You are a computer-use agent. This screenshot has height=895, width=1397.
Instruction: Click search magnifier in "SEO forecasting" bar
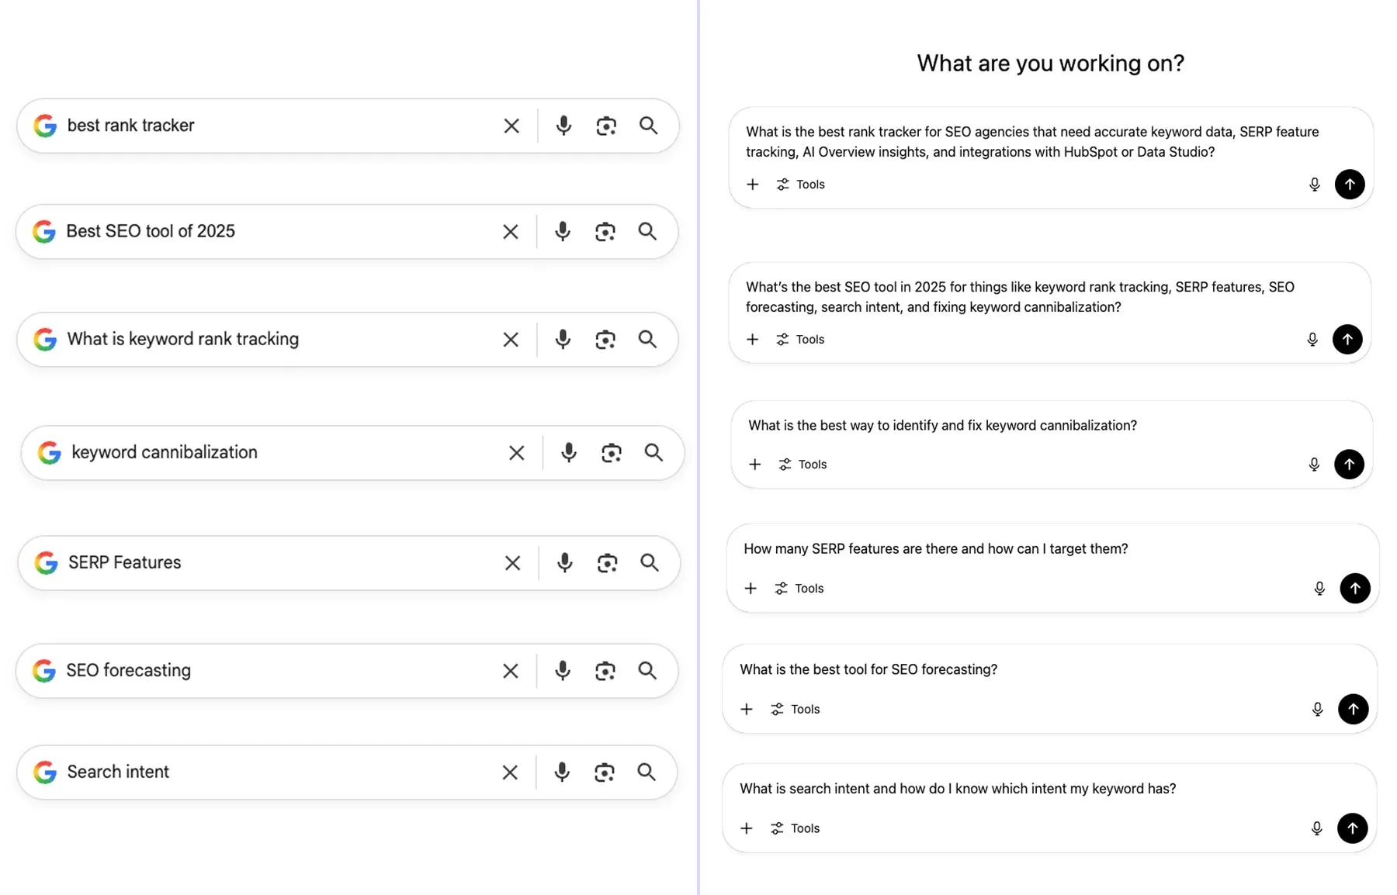pos(647,670)
